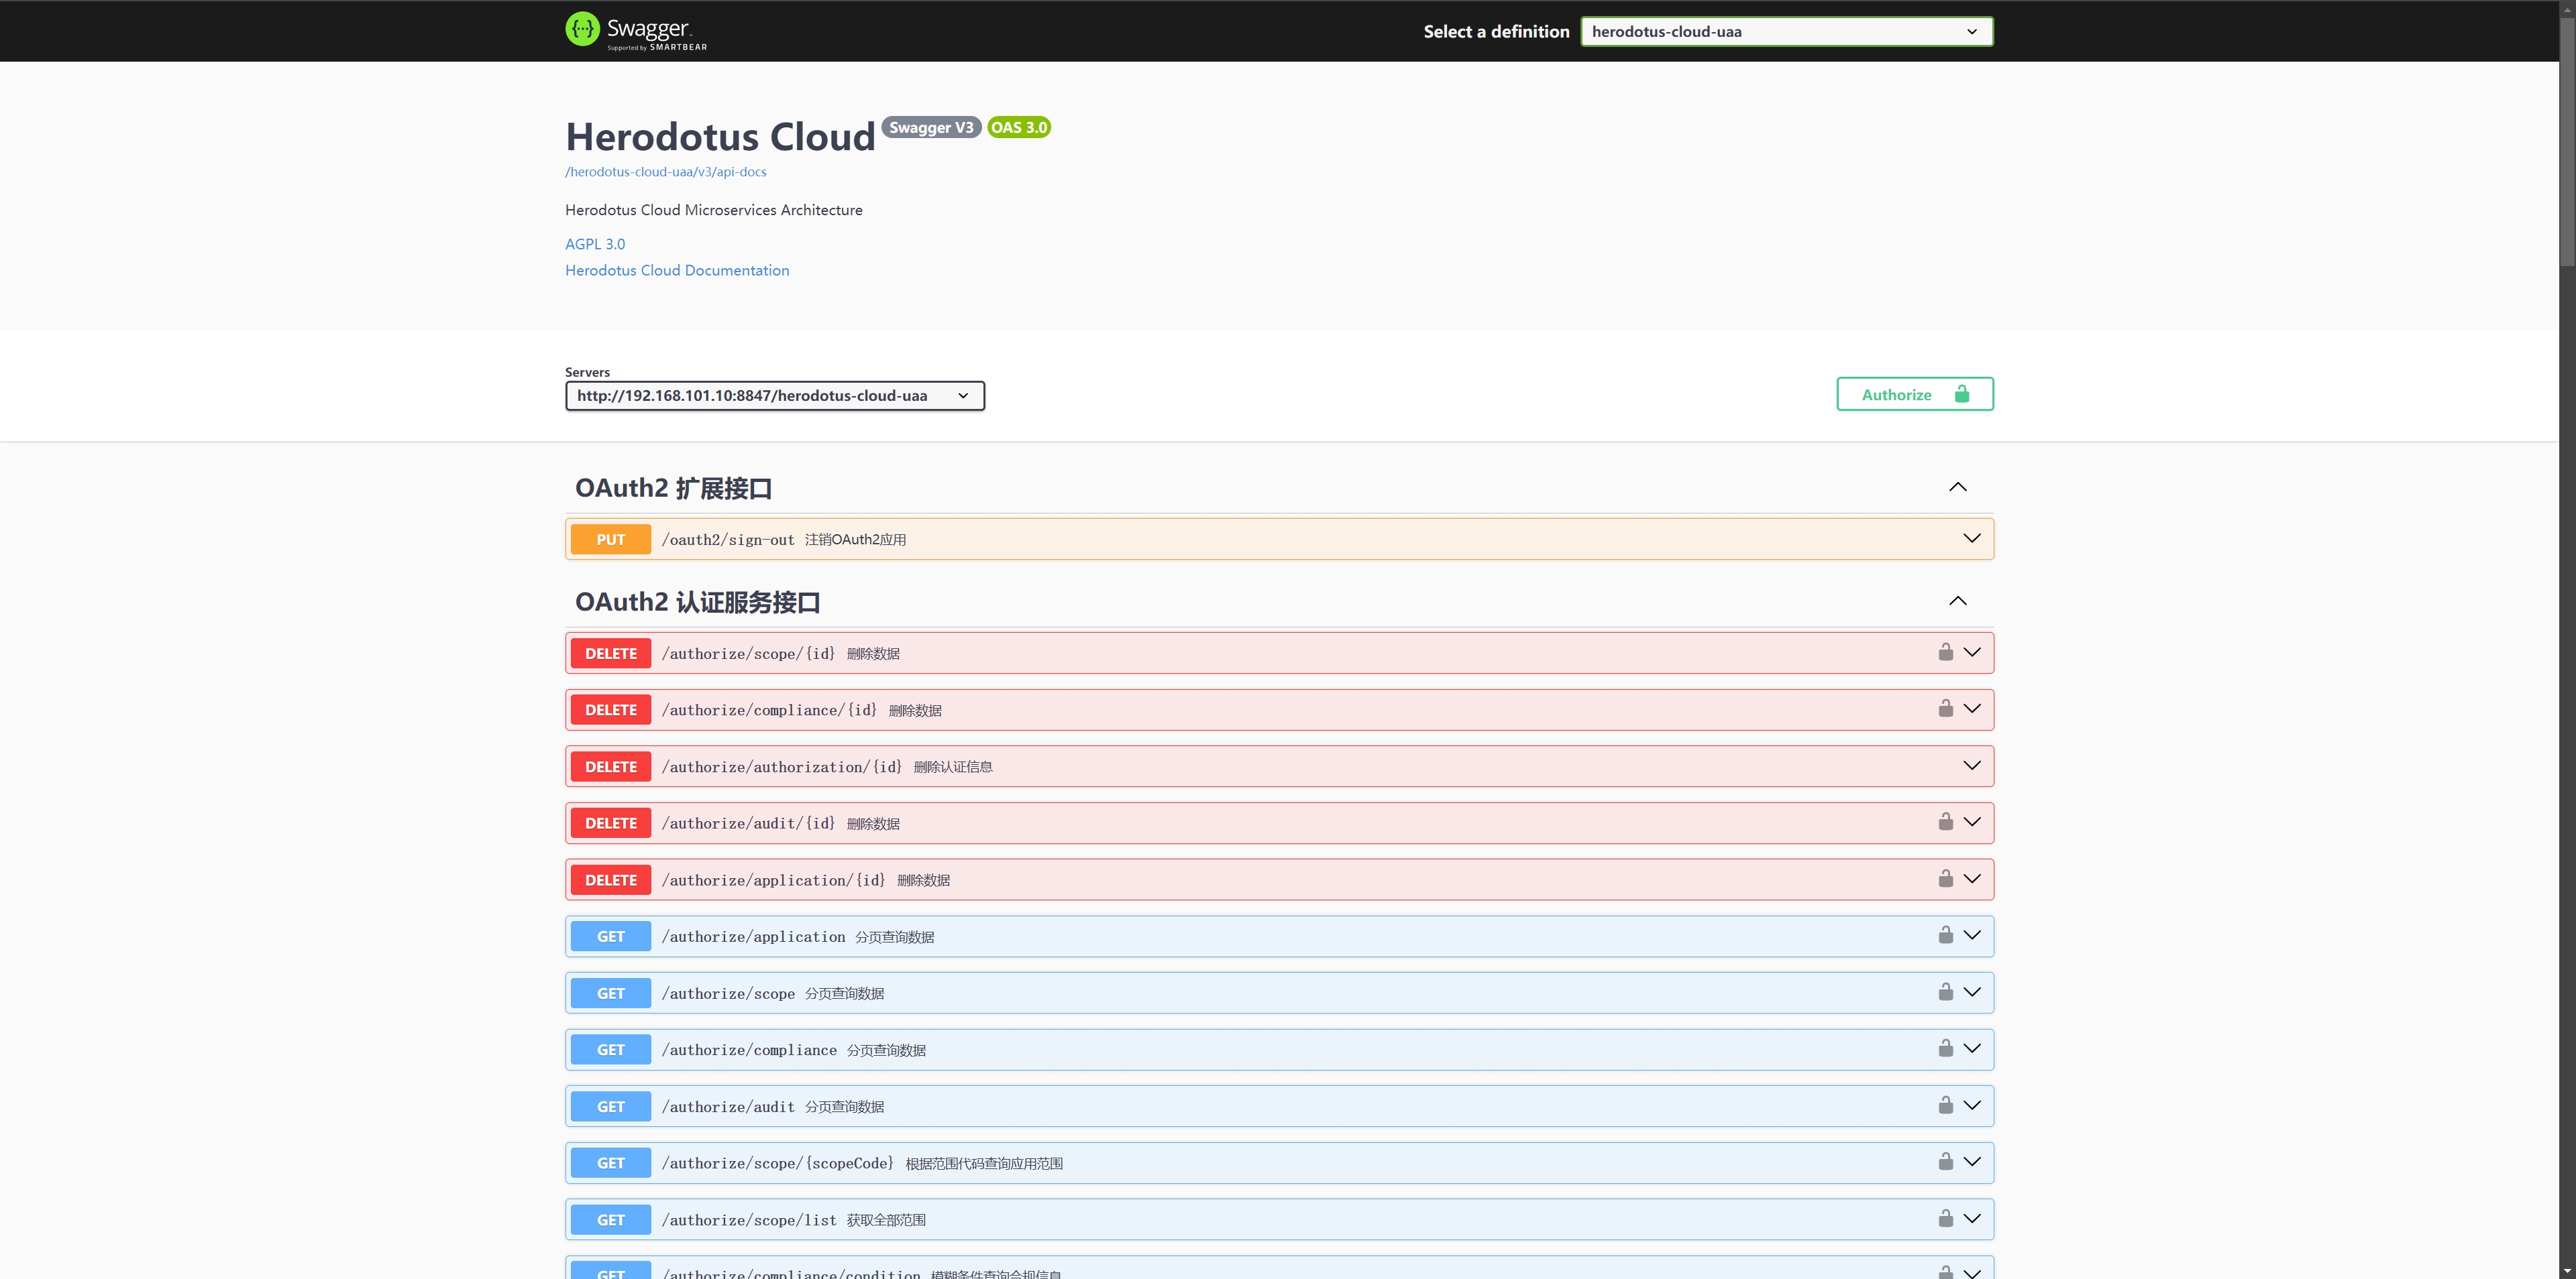Expand DELETE /authorize/authorization/{id} chevron
Image resolution: width=2576 pixels, height=1279 pixels.
pyautogui.click(x=1971, y=766)
